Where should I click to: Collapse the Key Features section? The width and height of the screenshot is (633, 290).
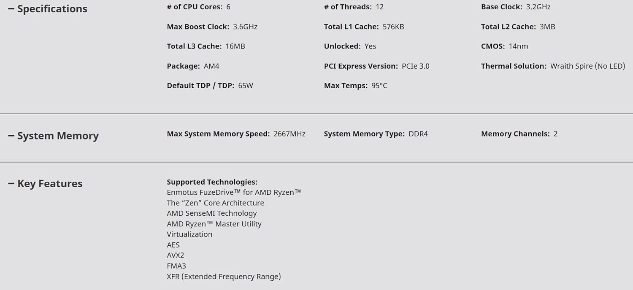[x=11, y=184]
